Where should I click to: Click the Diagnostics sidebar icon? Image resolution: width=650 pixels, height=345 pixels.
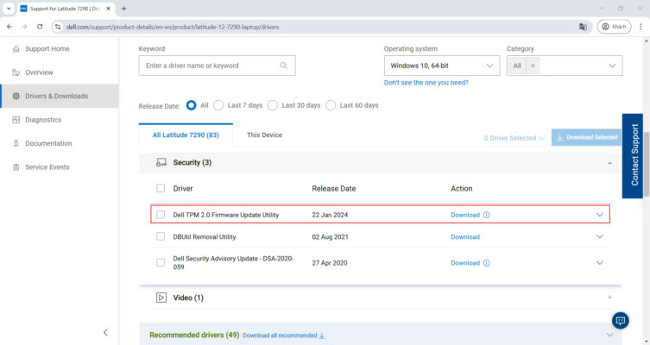point(16,120)
